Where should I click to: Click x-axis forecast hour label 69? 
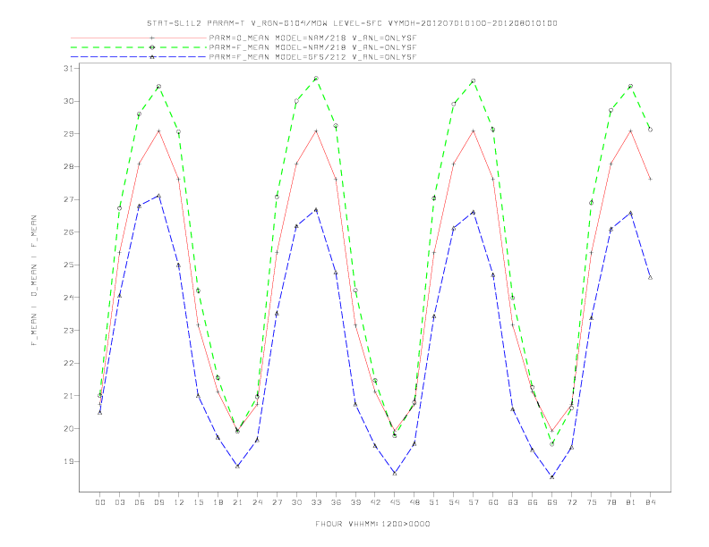click(x=552, y=502)
